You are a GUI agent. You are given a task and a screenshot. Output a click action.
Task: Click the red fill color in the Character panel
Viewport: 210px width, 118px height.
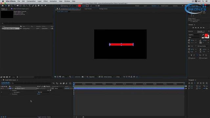pyautogui.click(x=206, y=35)
